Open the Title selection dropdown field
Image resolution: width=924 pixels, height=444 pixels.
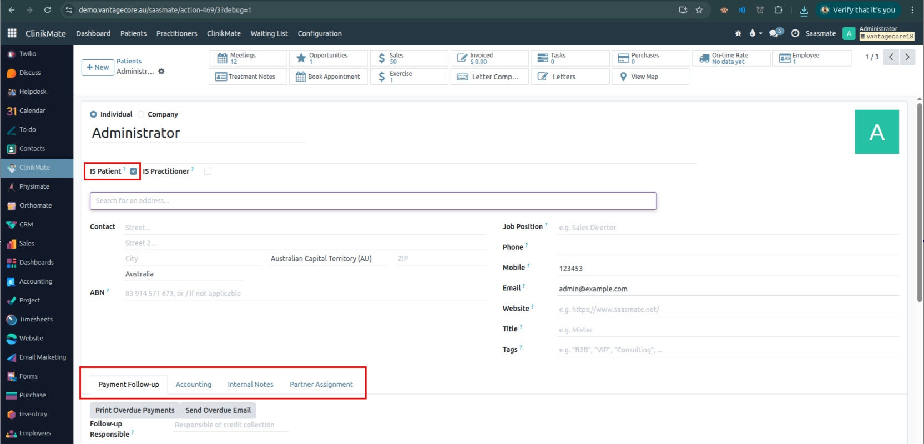pyautogui.click(x=727, y=330)
